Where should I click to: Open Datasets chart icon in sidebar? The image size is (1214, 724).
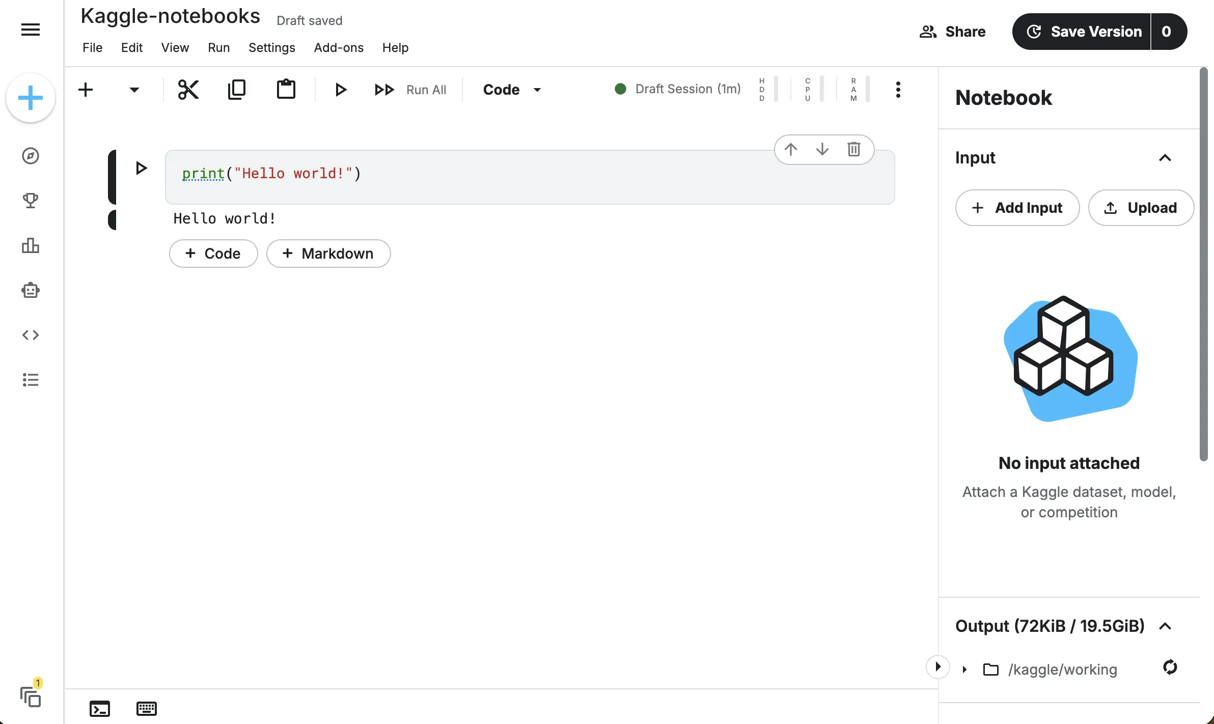(x=31, y=245)
